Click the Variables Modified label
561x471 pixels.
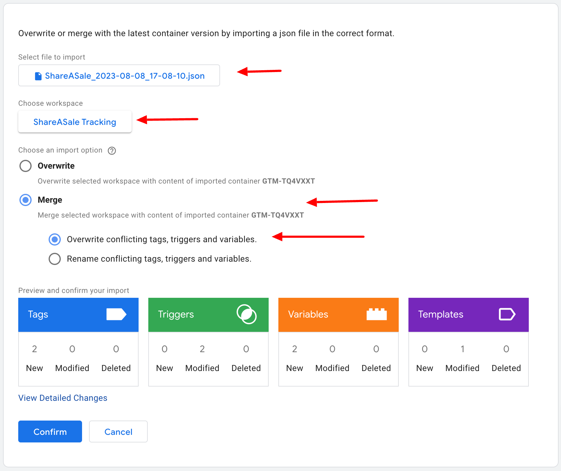tap(332, 368)
